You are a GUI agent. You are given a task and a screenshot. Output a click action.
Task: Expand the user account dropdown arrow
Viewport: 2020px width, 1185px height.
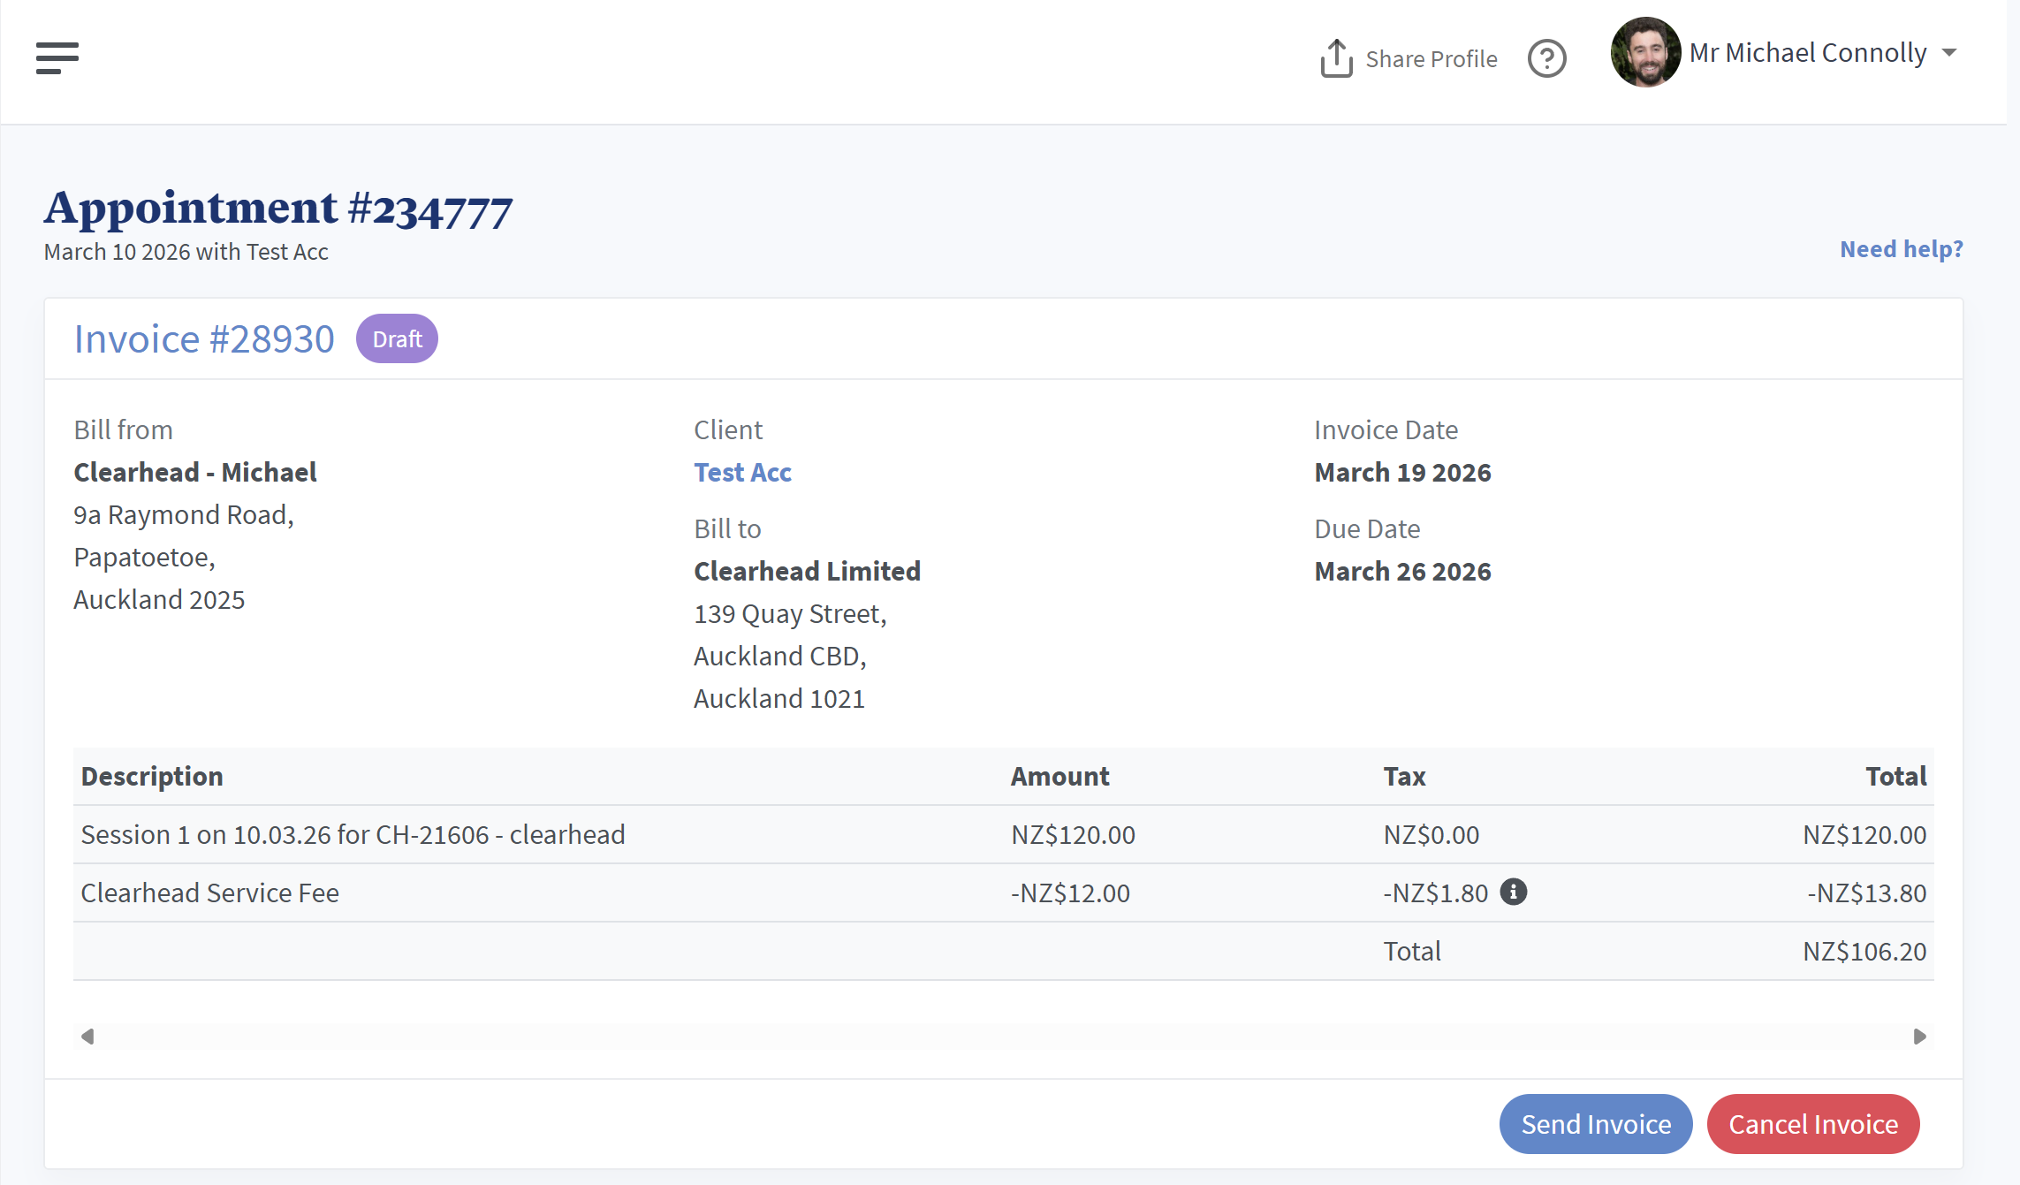(1949, 53)
